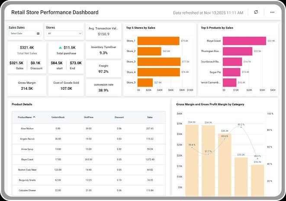Click Blaye Coast in Product Details table
This screenshot has width=286, height=201.
point(27,159)
